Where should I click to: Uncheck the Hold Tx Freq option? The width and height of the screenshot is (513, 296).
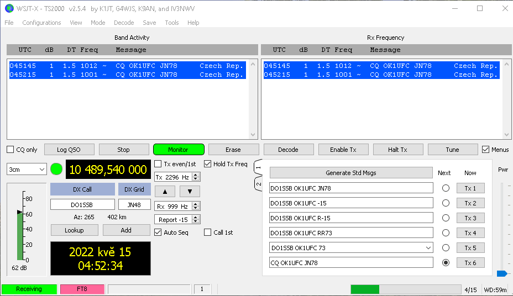tap(208, 164)
